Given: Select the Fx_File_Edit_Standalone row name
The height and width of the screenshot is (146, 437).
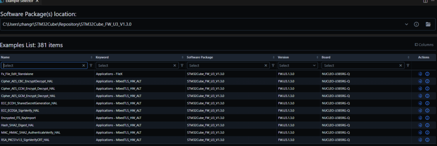Looking at the screenshot, I should point(17,74).
